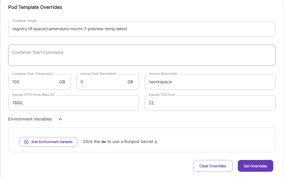Click the plus icon for adding environment variable

tap(26, 142)
